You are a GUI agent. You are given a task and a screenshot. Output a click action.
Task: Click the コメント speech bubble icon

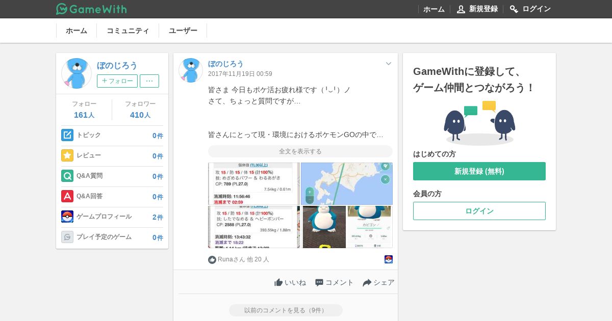tap(319, 282)
